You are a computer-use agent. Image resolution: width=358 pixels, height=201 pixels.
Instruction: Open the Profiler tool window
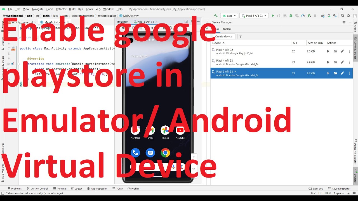click(x=133, y=188)
